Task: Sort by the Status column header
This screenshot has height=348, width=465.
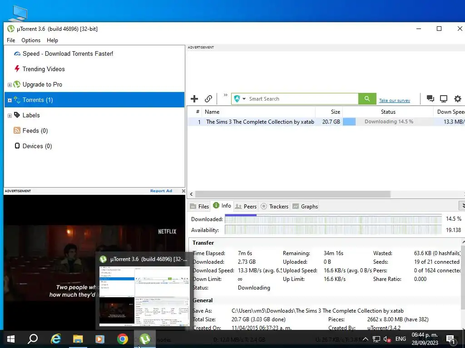Action: click(388, 112)
